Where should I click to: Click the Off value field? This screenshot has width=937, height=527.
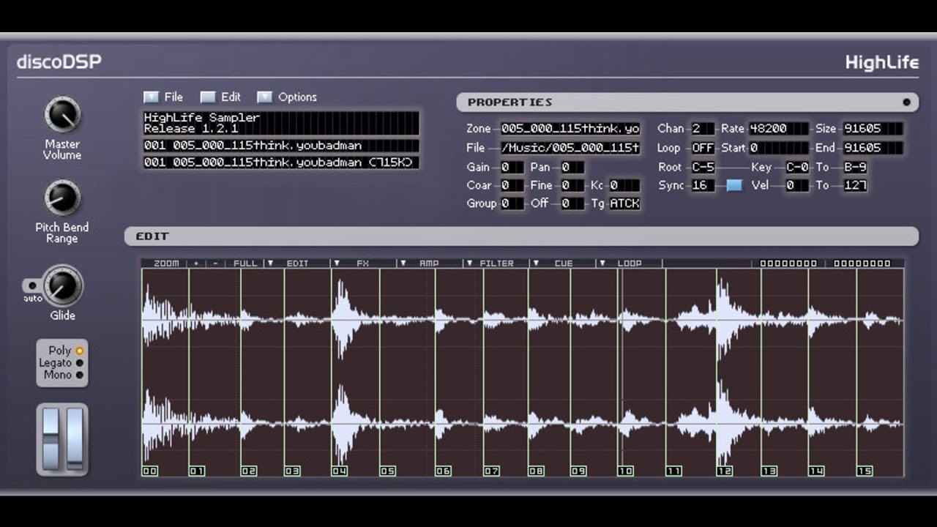pyautogui.click(x=572, y=203)
